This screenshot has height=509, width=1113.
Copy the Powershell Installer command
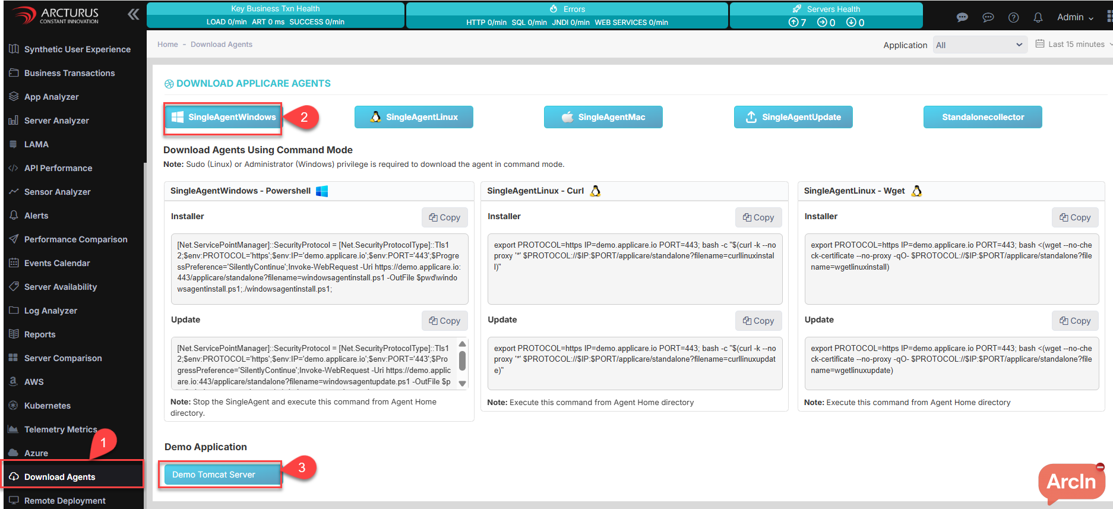[x=445, y=217]
